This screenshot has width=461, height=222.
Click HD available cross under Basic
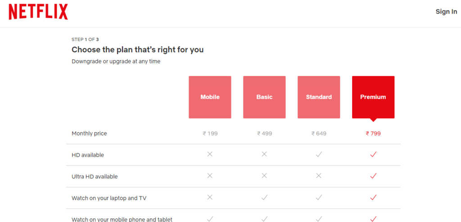tap(264, 154)
